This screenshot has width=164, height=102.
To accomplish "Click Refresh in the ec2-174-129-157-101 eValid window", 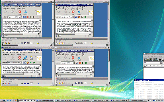I will 79,12.
